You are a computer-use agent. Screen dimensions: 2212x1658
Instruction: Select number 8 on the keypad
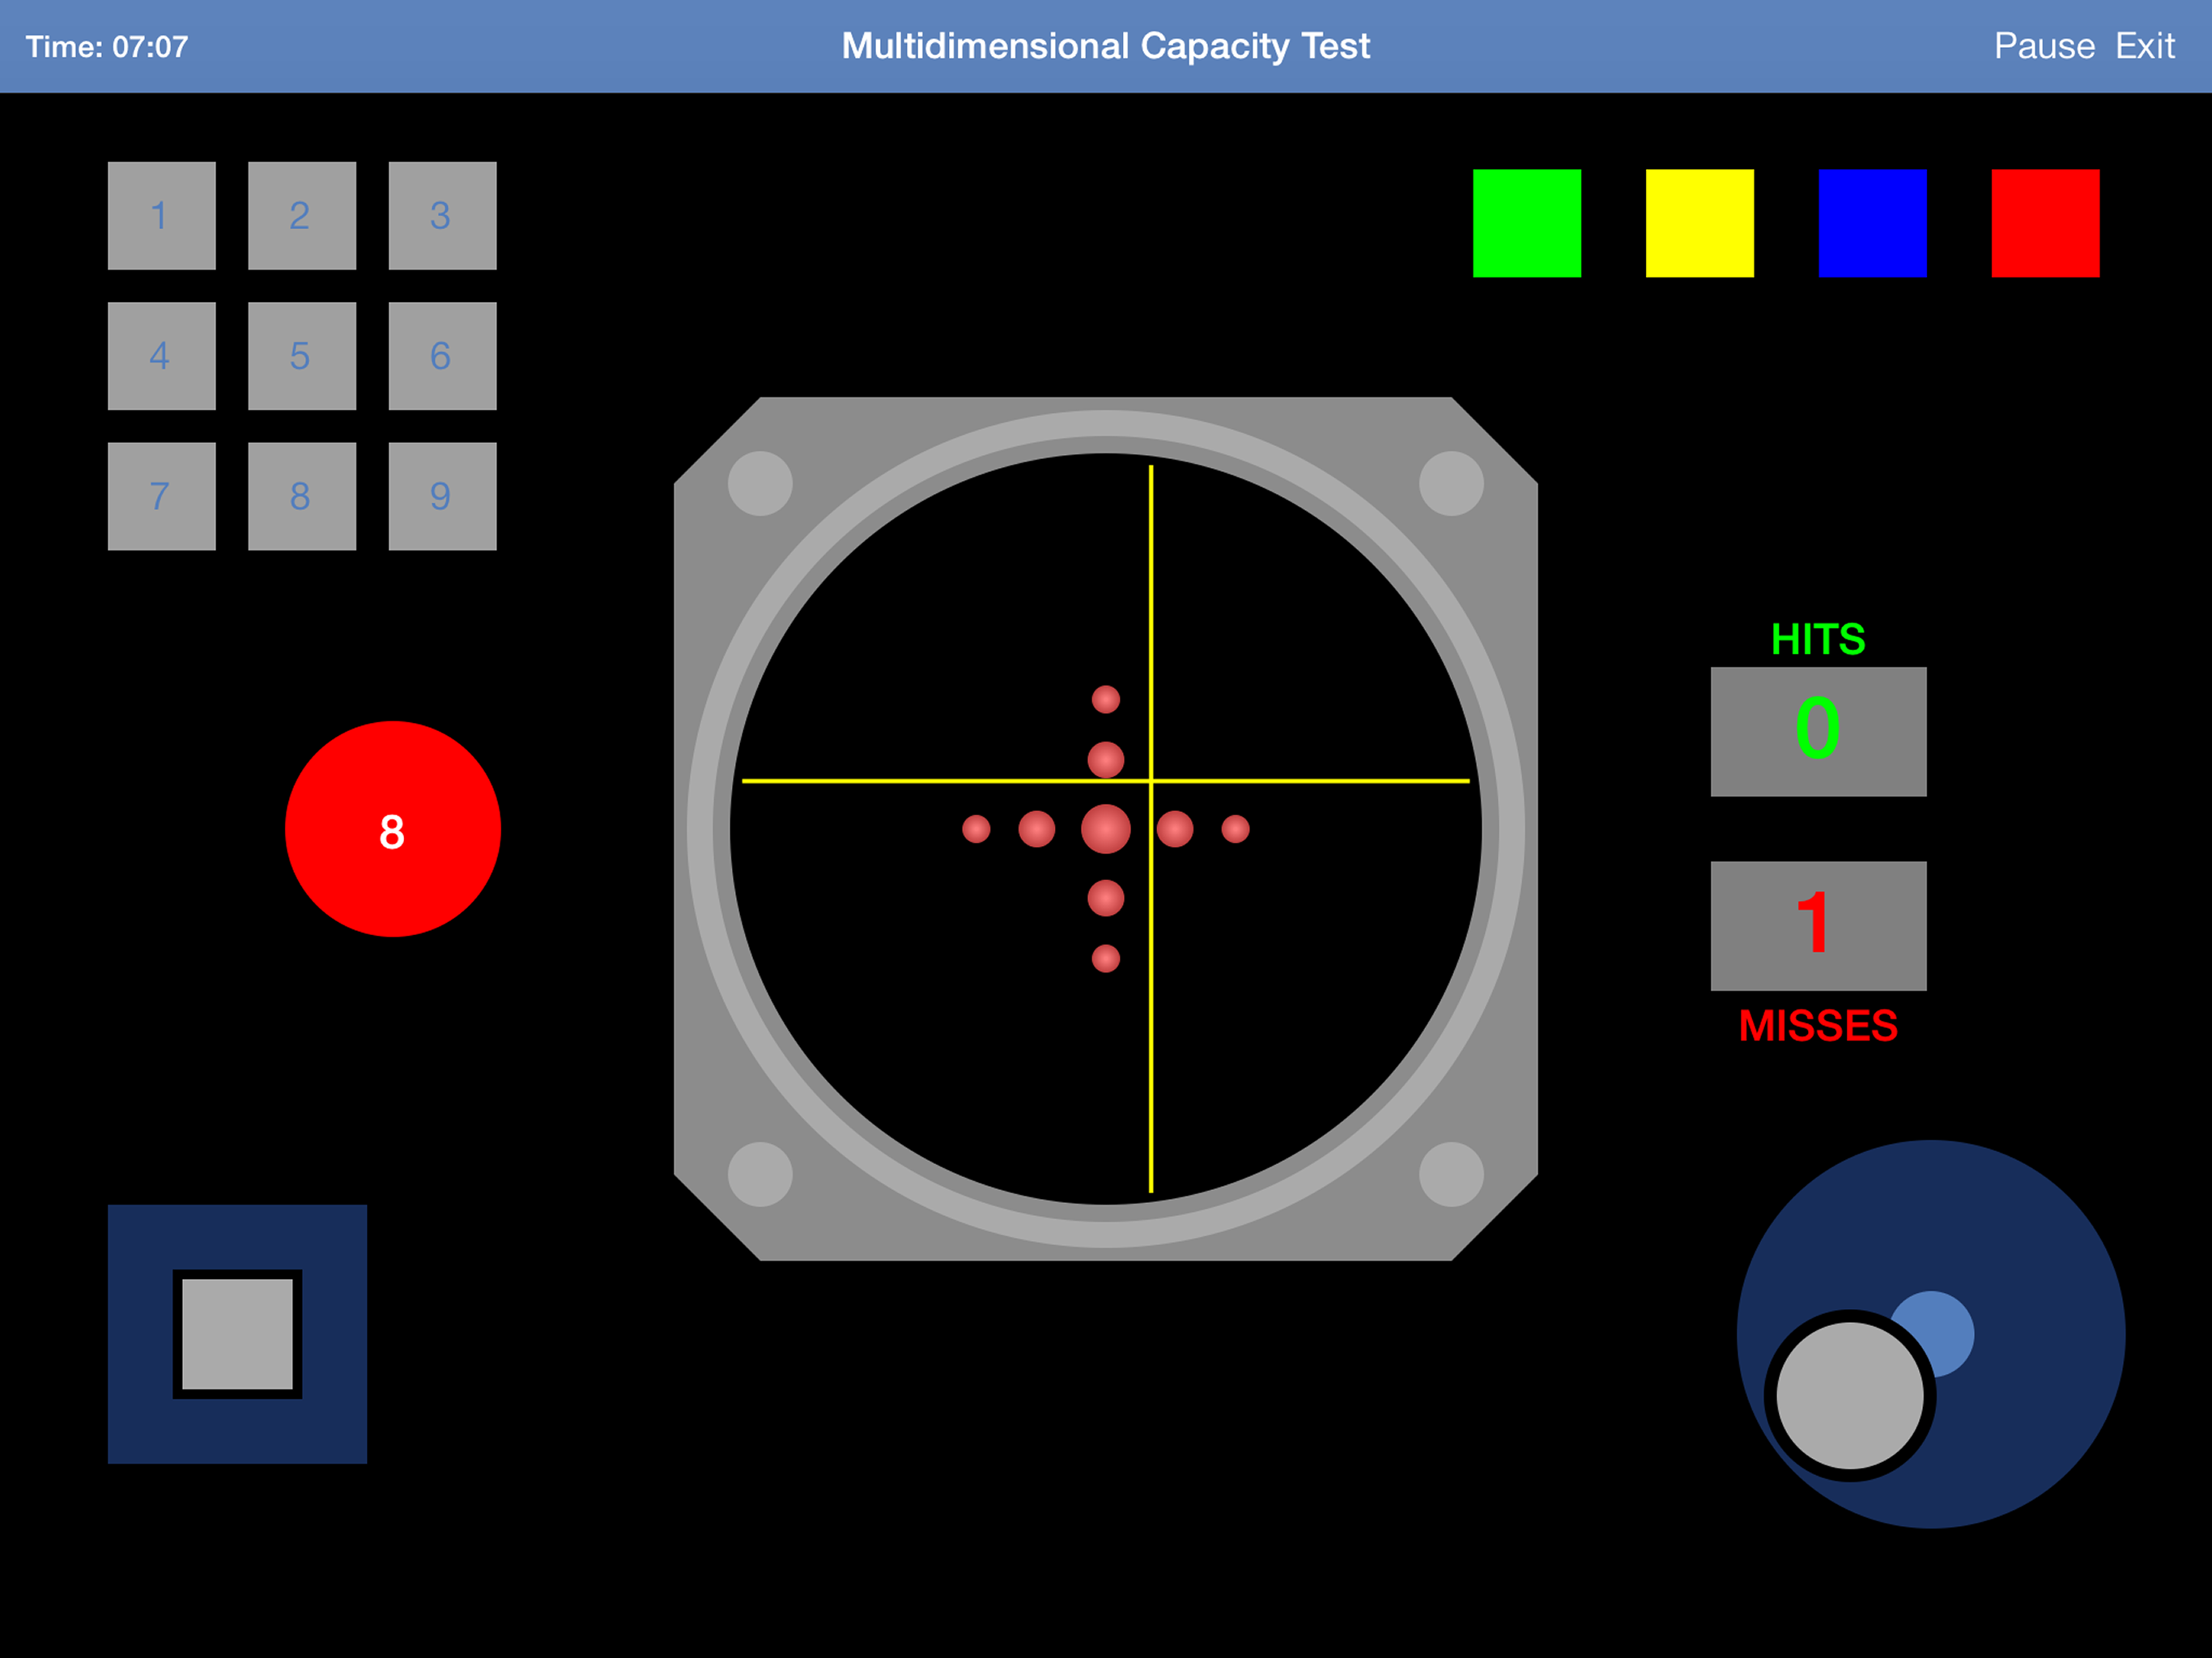tap(301, 495)
